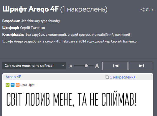Click designer name Сергій Ткаченко
Image resolution: width=157 pixels, height=116 pixels.
pos(32,28)
